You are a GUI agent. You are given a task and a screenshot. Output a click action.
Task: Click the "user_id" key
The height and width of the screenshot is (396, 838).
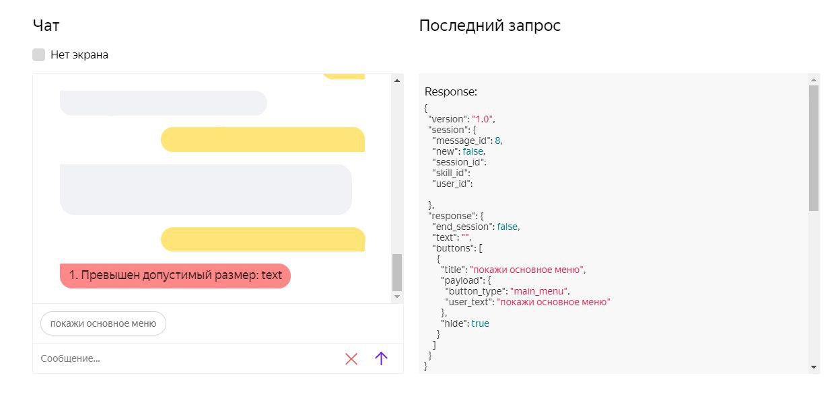[x=452, y=183]
